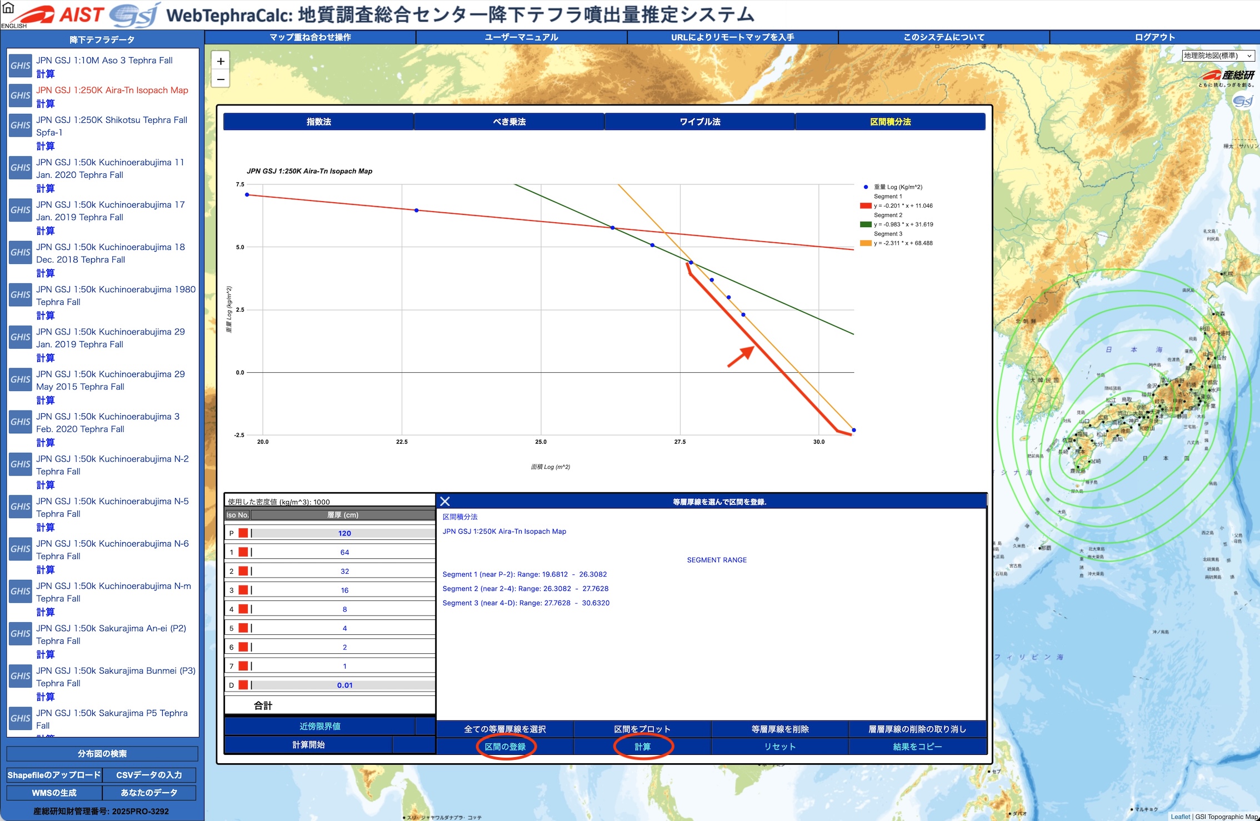The width and height of the screenshot is (1260, 821).
Task: Open the 地理院地図(標準) basemap dropdown
Action: pyautogui.click(x=1218, y=56)
